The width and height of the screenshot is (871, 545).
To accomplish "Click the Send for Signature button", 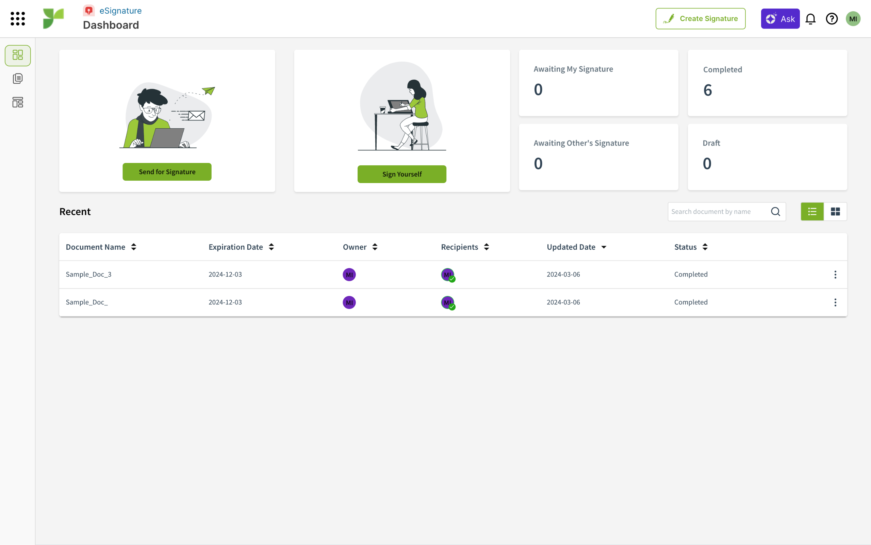I will click(167, 172).
